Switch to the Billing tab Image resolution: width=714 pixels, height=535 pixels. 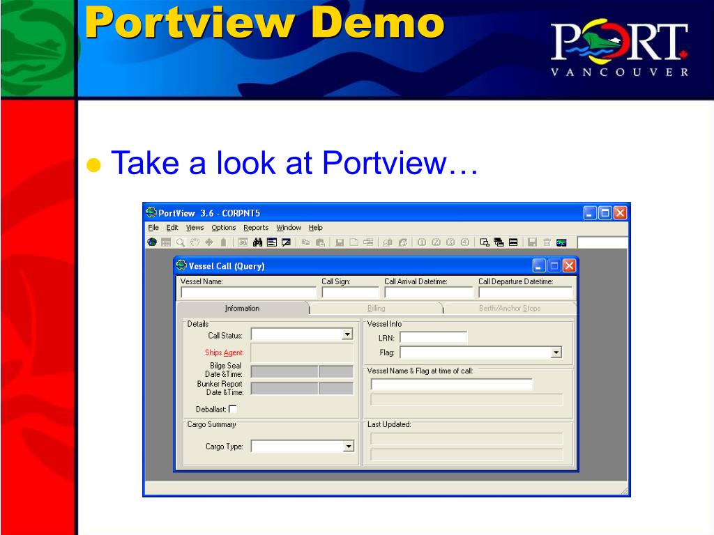(x=376, y=309)
